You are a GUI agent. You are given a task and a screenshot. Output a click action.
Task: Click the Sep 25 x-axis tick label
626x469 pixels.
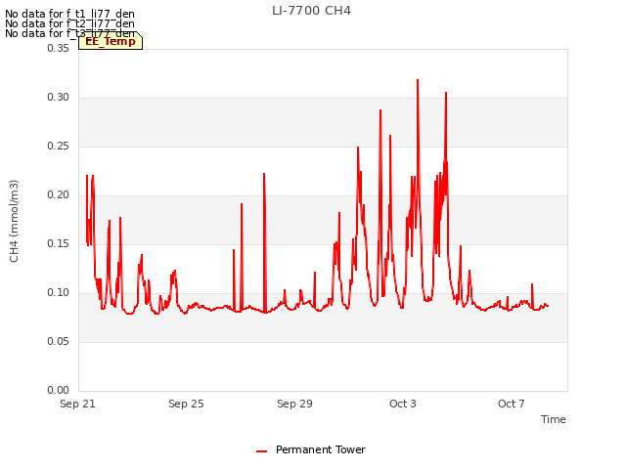pos(186,404)
